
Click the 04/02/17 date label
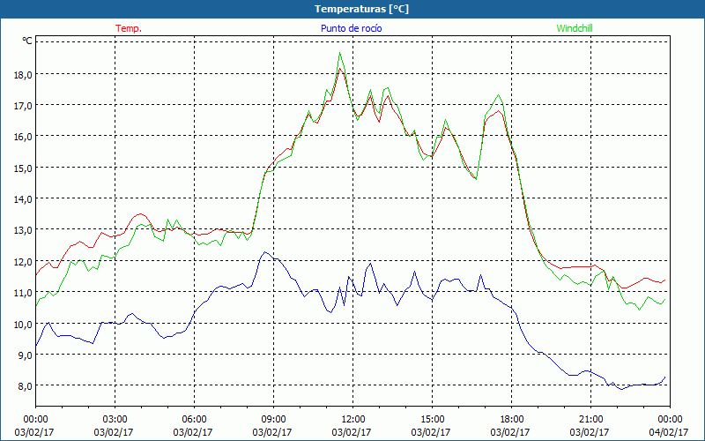(x=669, y=432)
